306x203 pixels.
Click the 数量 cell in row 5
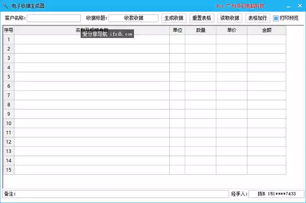[200, 76]
